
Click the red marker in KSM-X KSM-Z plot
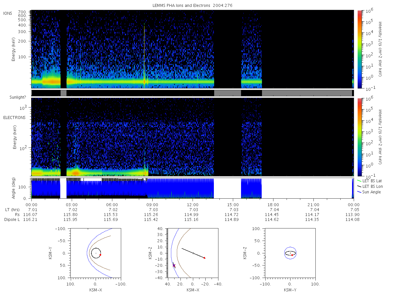tap(204, 258)
